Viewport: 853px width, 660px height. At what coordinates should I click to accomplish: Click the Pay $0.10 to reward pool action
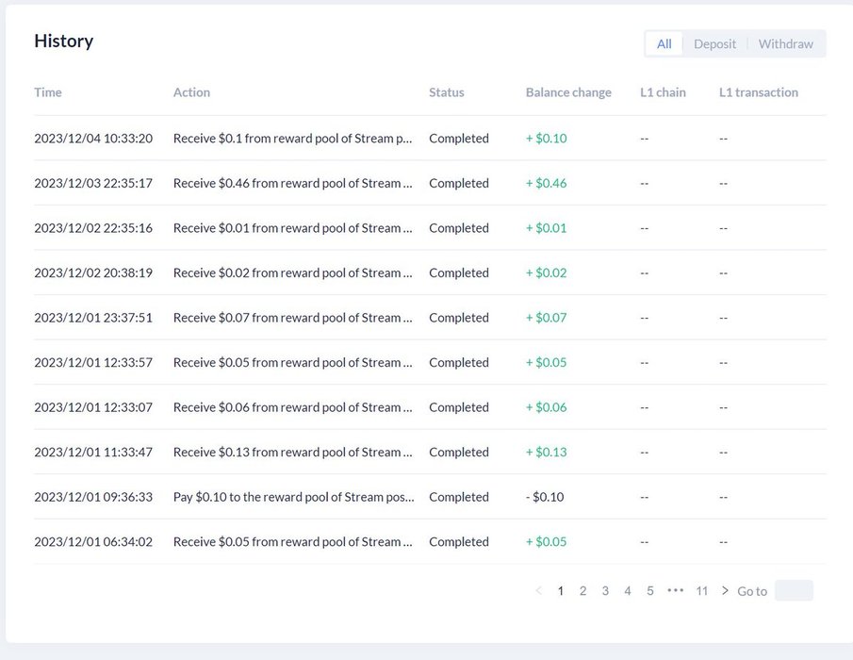pos(293,497)
